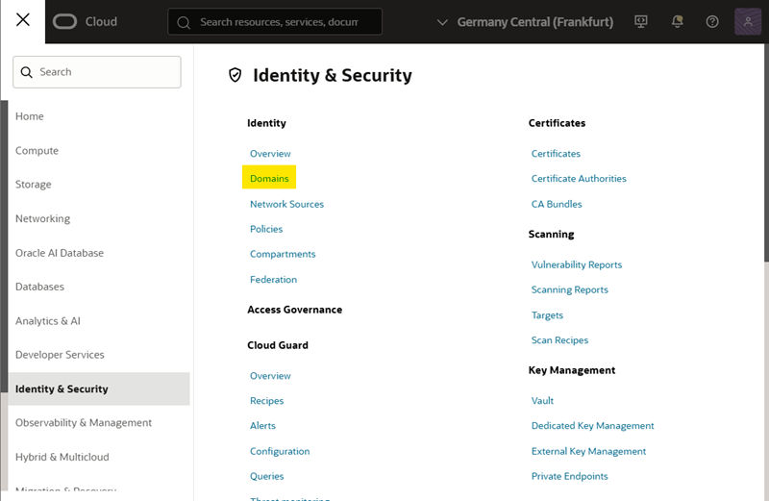This screenshot has width=769, height=501.
Task: Select Databases in the navigation menu
Action: point(39,287)
